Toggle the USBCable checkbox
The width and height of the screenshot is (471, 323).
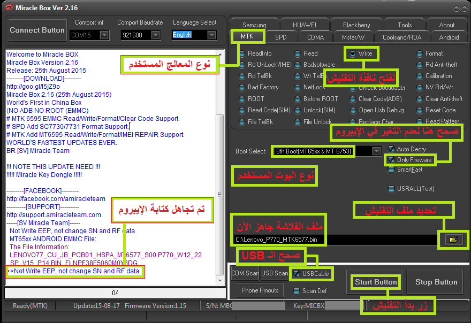pos(297,274)
